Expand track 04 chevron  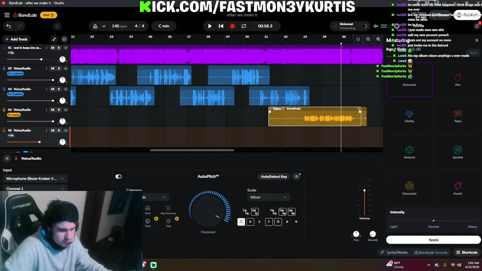[66, 110]
